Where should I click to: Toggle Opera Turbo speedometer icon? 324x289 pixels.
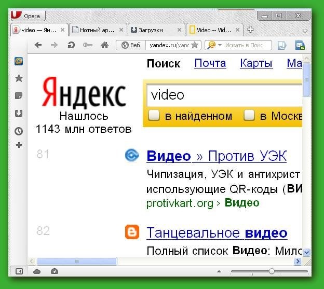[x=55, y=271]
